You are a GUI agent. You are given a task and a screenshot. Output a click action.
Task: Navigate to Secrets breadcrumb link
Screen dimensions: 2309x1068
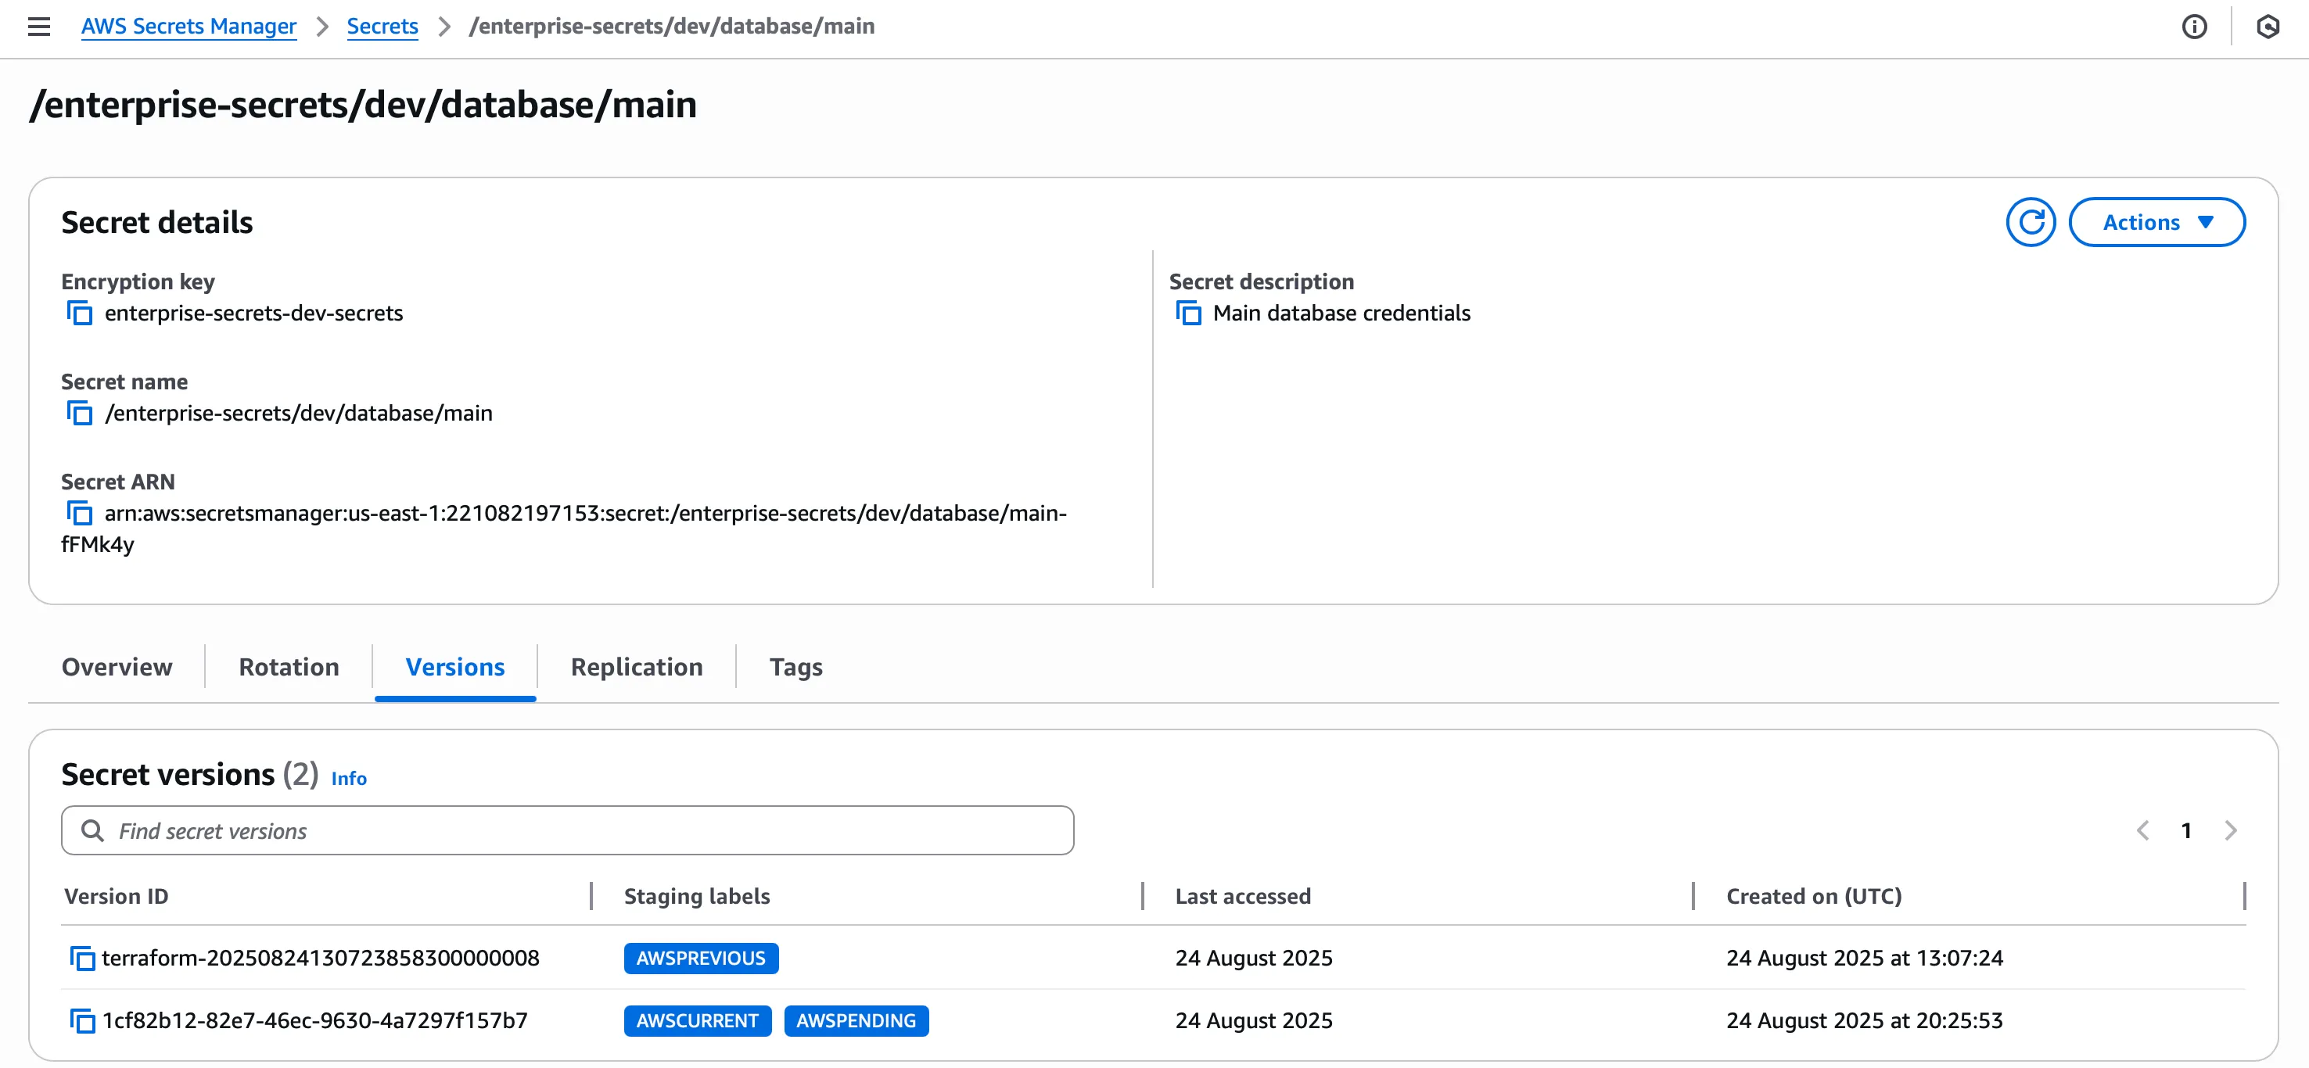(x=382, y=26)
